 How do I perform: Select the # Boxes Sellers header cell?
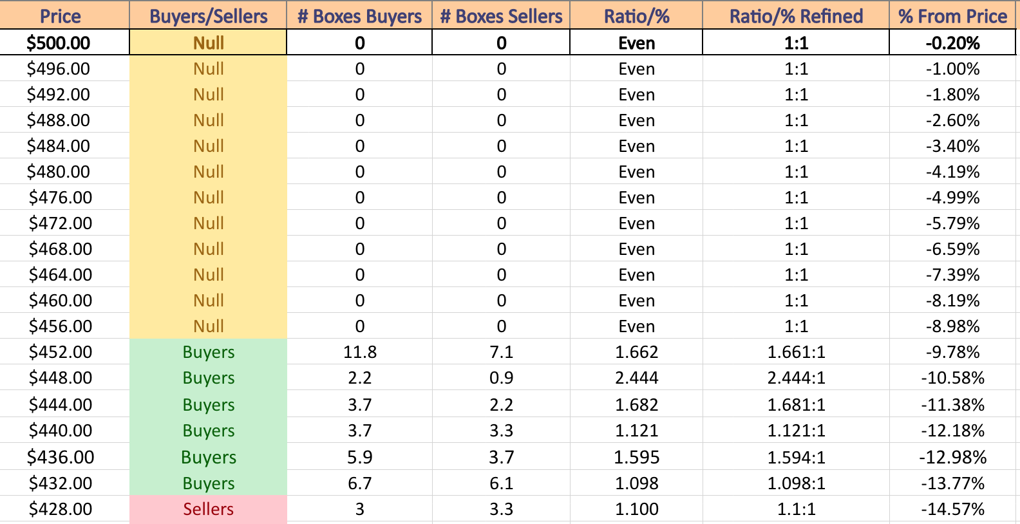point(501,15)
